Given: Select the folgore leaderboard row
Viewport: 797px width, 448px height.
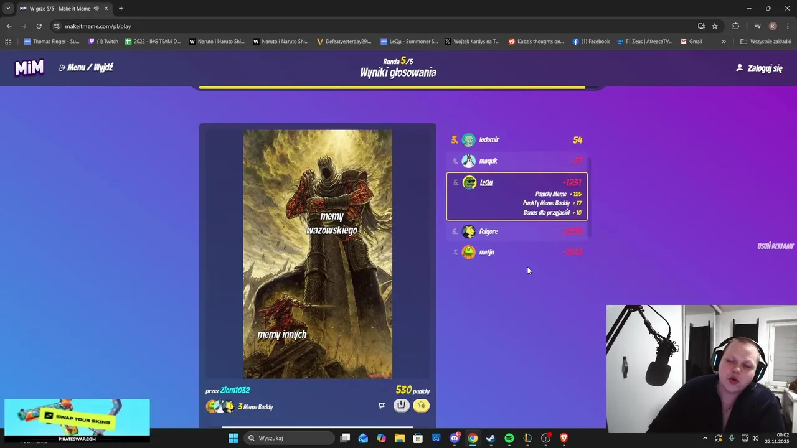Looking at the screenshot, I should pyautogui.click(x=517, y=231).
